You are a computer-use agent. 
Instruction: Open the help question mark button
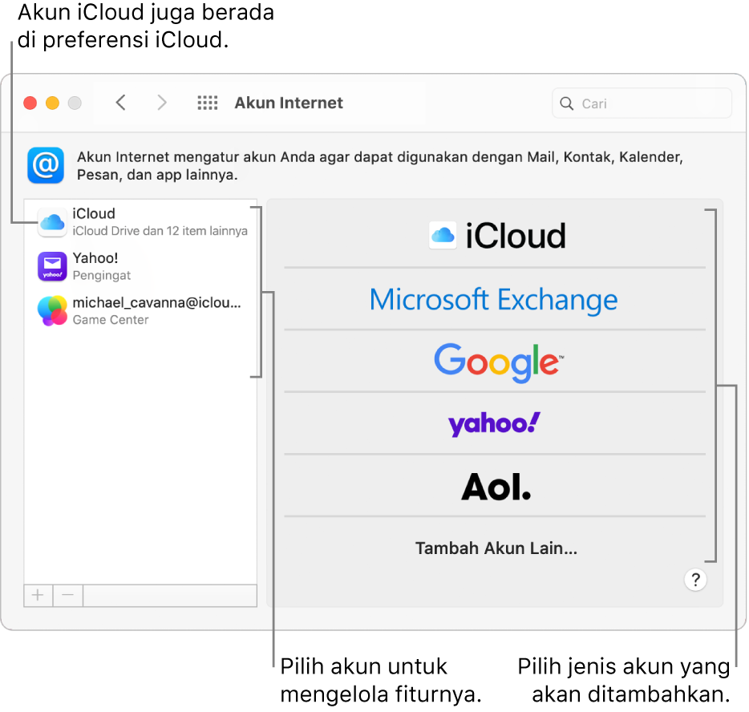[x=695, y=580]
